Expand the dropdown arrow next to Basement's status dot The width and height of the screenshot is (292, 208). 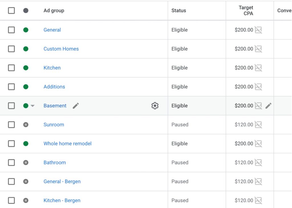(32, 106)
